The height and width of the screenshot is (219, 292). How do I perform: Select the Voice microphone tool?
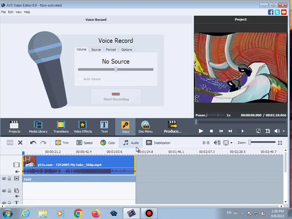(x=125, y=127)
